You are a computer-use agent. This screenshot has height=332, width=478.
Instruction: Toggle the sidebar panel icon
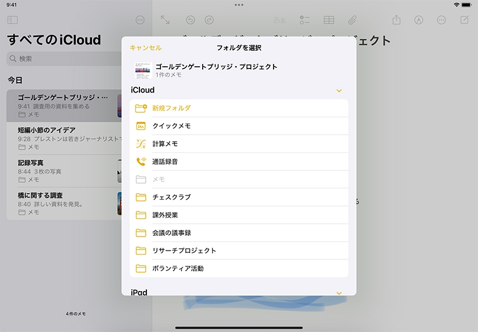[12, 20]
